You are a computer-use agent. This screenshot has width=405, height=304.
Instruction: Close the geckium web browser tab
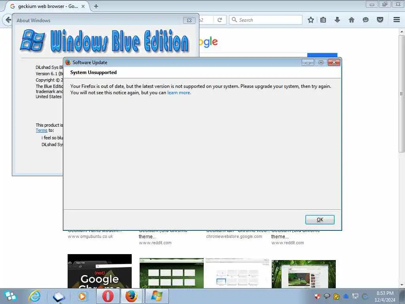pos(83,6)
